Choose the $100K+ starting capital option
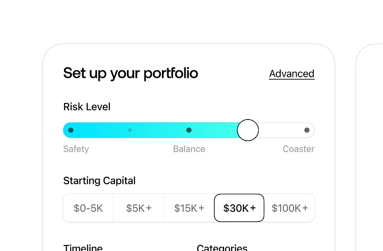 pos(289,208)
